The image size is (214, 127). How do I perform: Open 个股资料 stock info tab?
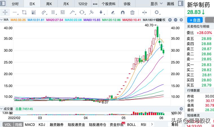coord(109,4)
